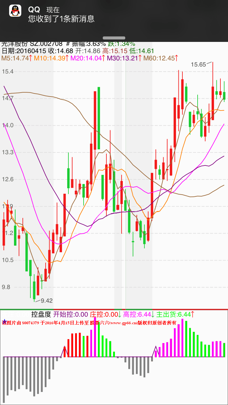Tap the 'QQ' notification app name
The image size is (228, 405).
pos(34,10)
